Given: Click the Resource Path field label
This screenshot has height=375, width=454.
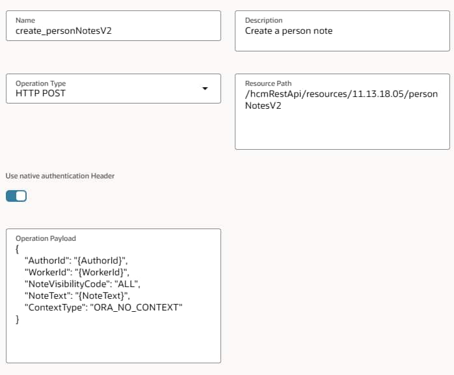Looking at the screenshot, I should 268,84.
